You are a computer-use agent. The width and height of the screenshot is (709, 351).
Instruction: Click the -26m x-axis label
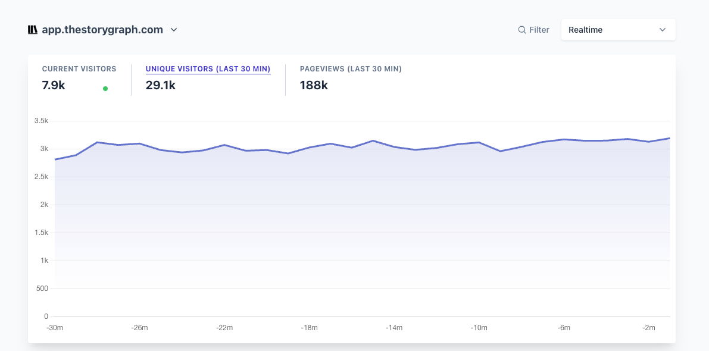(x=139, y=328)
